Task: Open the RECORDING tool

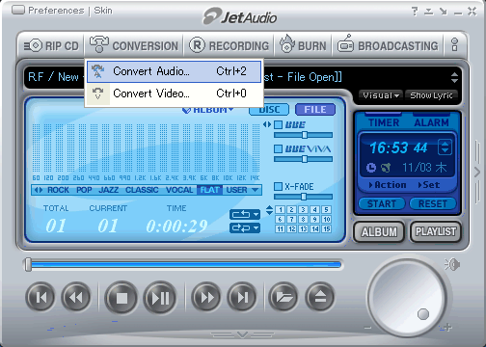Action: pyautogui.click(x=229, y=46)
